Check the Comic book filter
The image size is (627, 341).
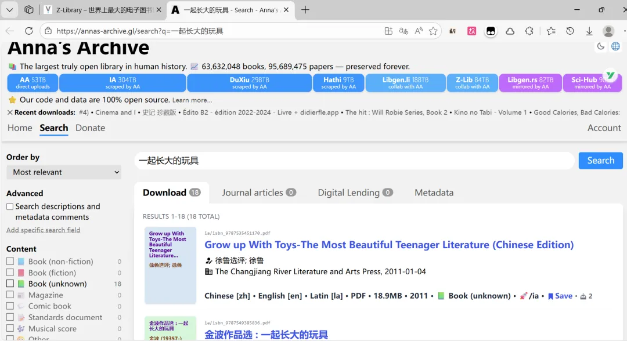pos(10,306)
